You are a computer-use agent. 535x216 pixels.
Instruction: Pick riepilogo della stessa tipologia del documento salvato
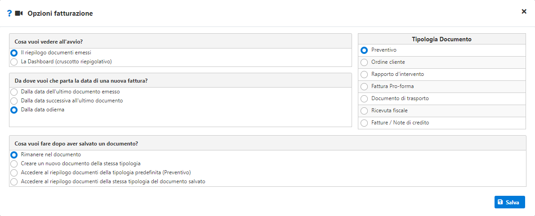click(14, 182)
